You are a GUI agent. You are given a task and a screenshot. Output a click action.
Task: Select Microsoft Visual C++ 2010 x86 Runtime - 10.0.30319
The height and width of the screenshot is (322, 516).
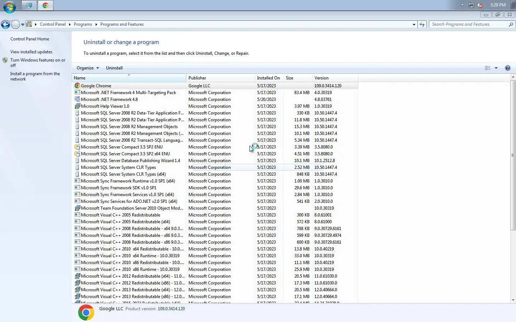[215, 269]
